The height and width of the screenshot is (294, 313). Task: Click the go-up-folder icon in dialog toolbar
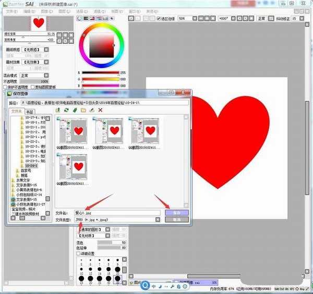[58, 110]
